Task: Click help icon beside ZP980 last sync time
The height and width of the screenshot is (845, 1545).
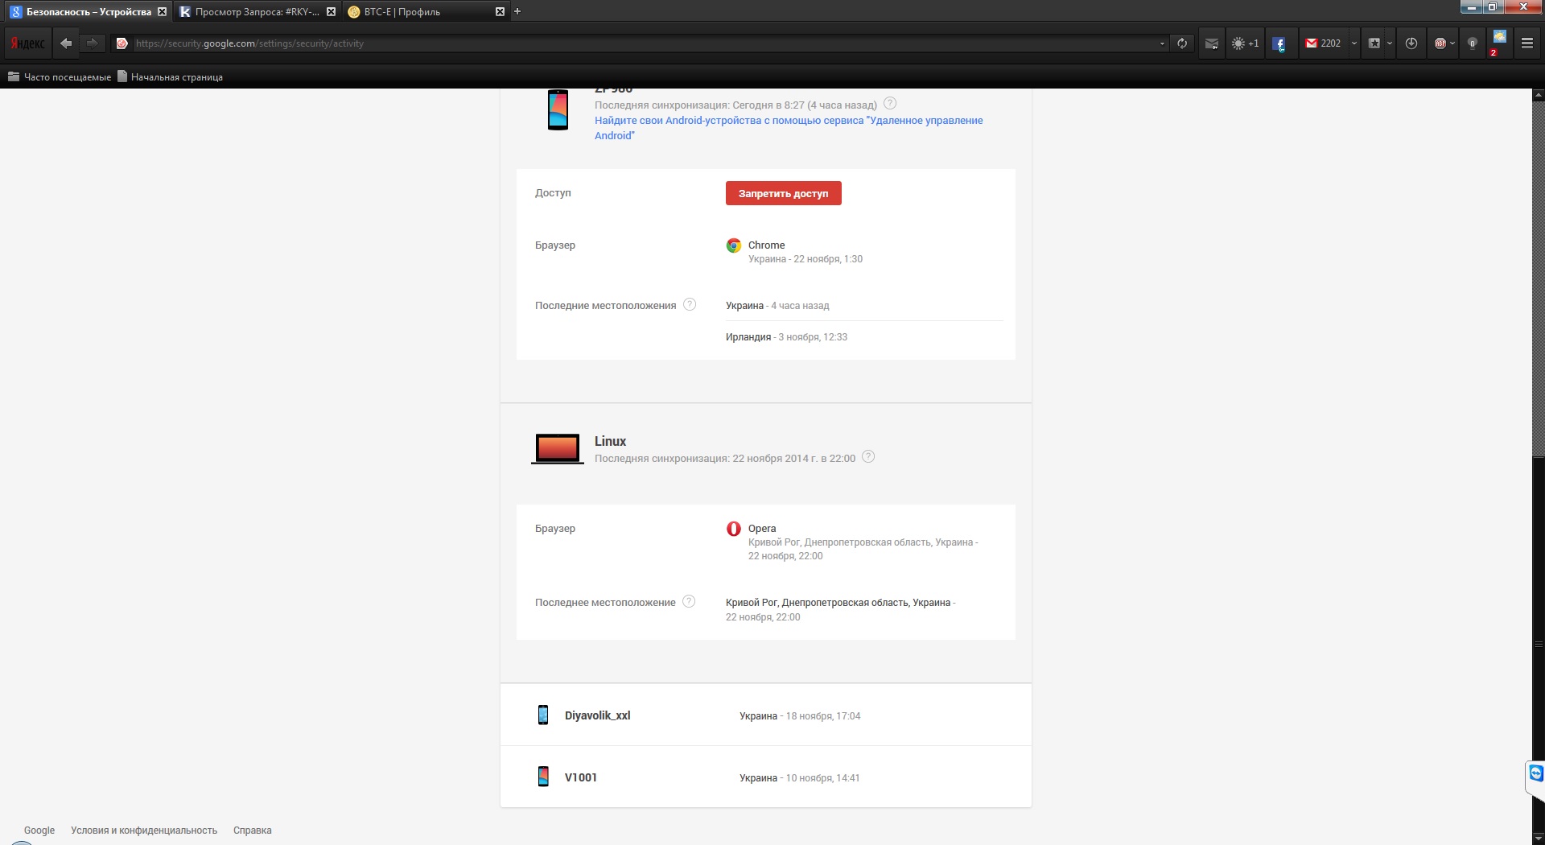Action: [890, 103]
